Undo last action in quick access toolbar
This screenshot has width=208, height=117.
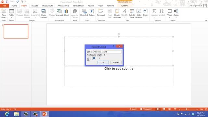[12, 2]
